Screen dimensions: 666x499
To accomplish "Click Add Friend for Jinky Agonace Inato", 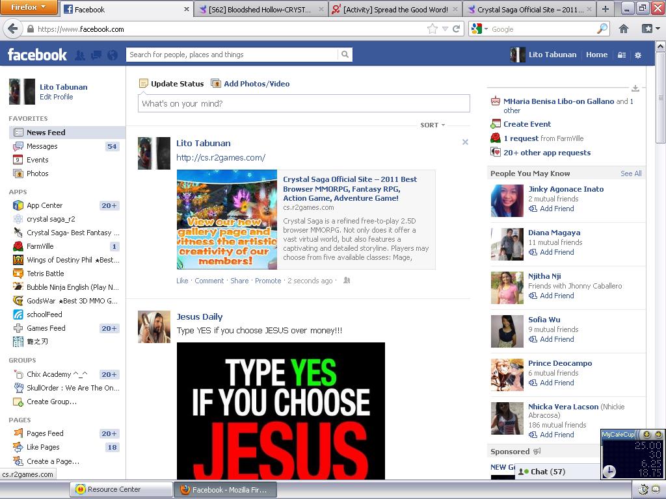I will click(556, 209).
